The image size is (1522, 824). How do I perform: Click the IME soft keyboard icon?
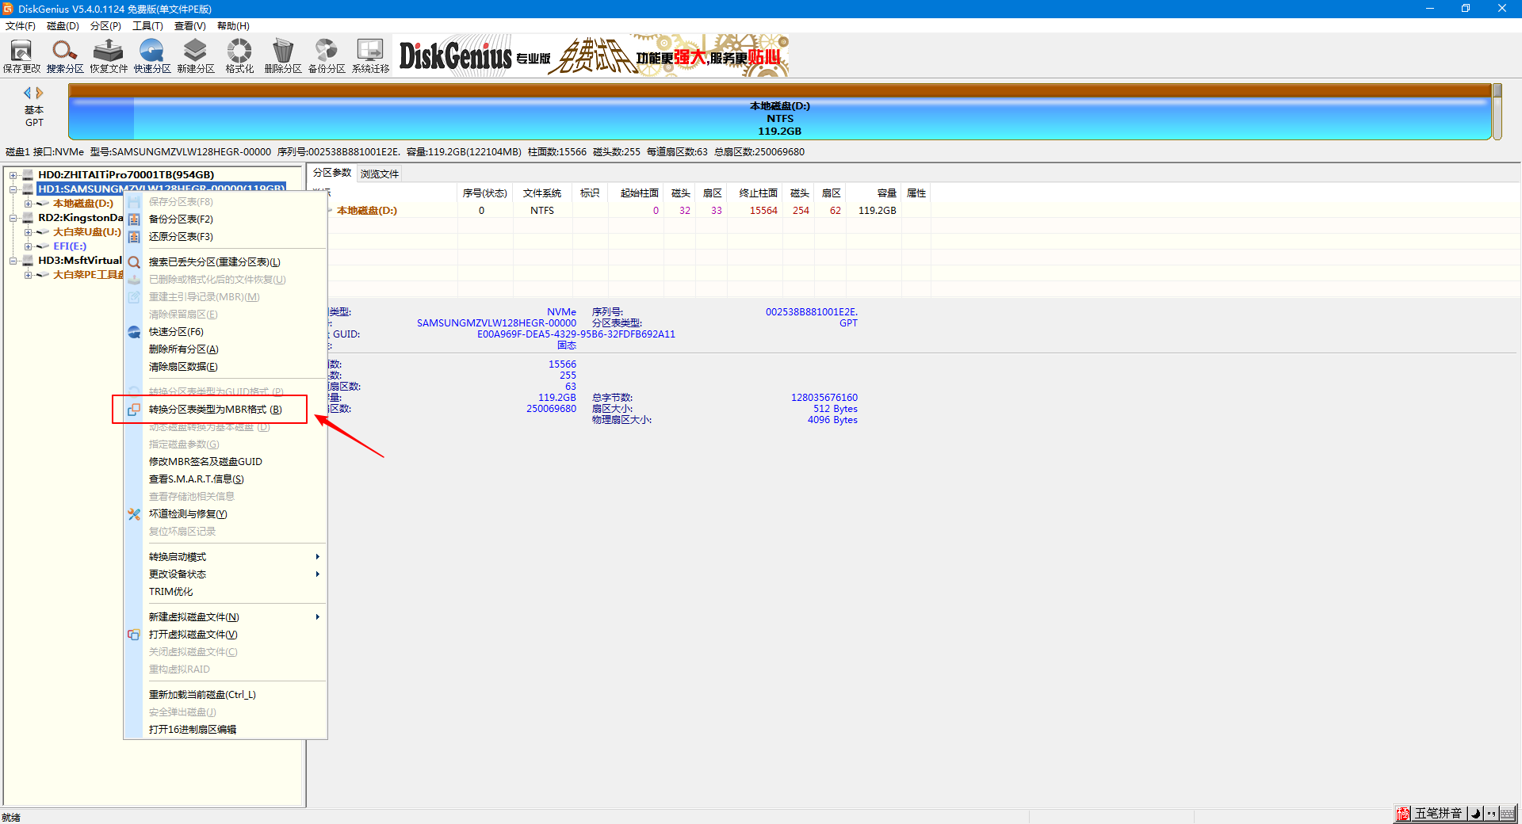[1508, 814]
